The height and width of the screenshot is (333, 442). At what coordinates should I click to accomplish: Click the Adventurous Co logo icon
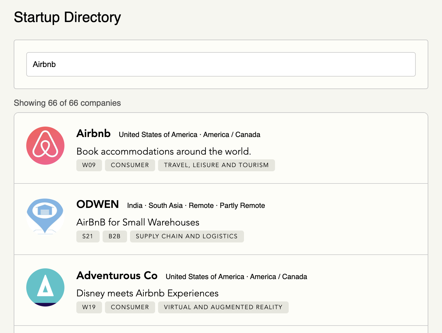[45, 287]
